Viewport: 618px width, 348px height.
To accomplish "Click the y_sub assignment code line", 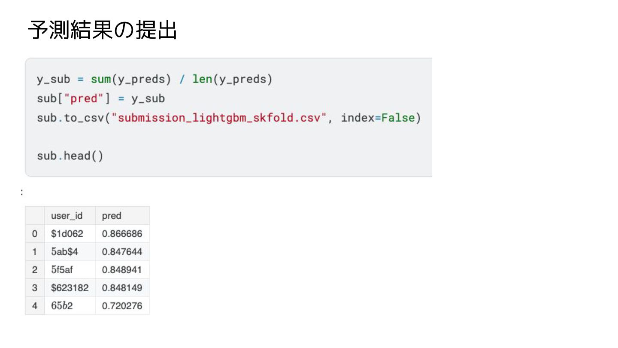I will pos(154,79).
